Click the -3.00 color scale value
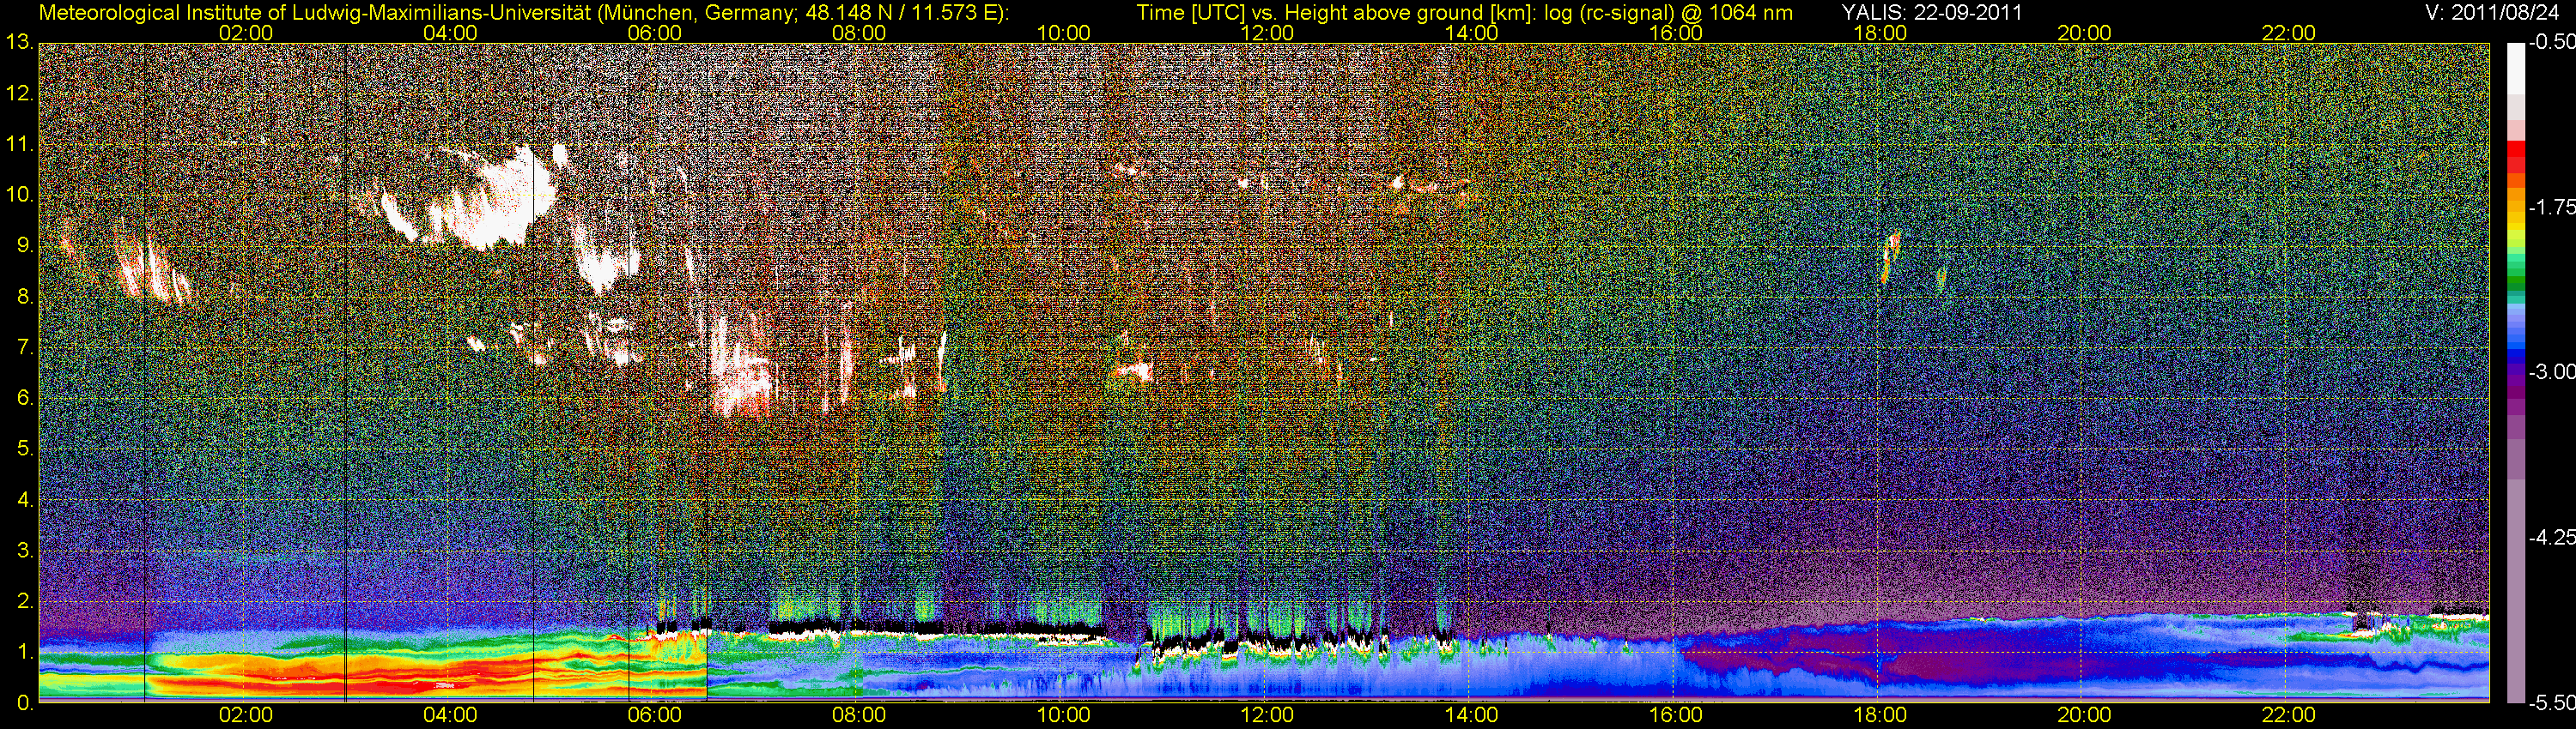Viewport: 2576px width, 729px height. point(2551,372)
